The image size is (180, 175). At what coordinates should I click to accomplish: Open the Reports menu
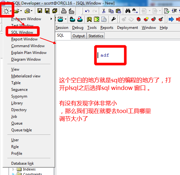tap(107, 28)
